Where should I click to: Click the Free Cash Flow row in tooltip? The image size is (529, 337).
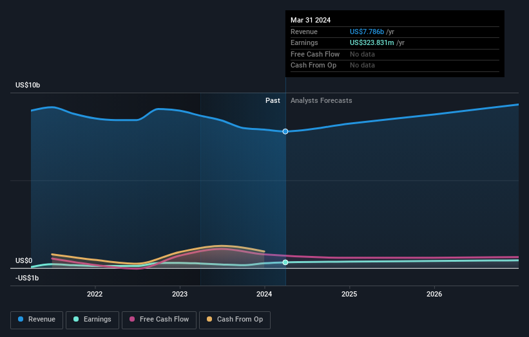395,54
